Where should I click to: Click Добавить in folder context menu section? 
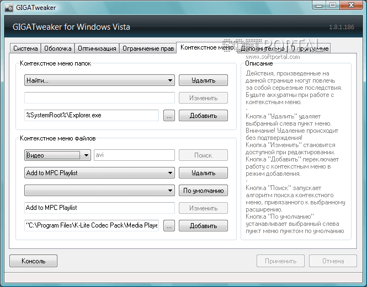[203, 116]
